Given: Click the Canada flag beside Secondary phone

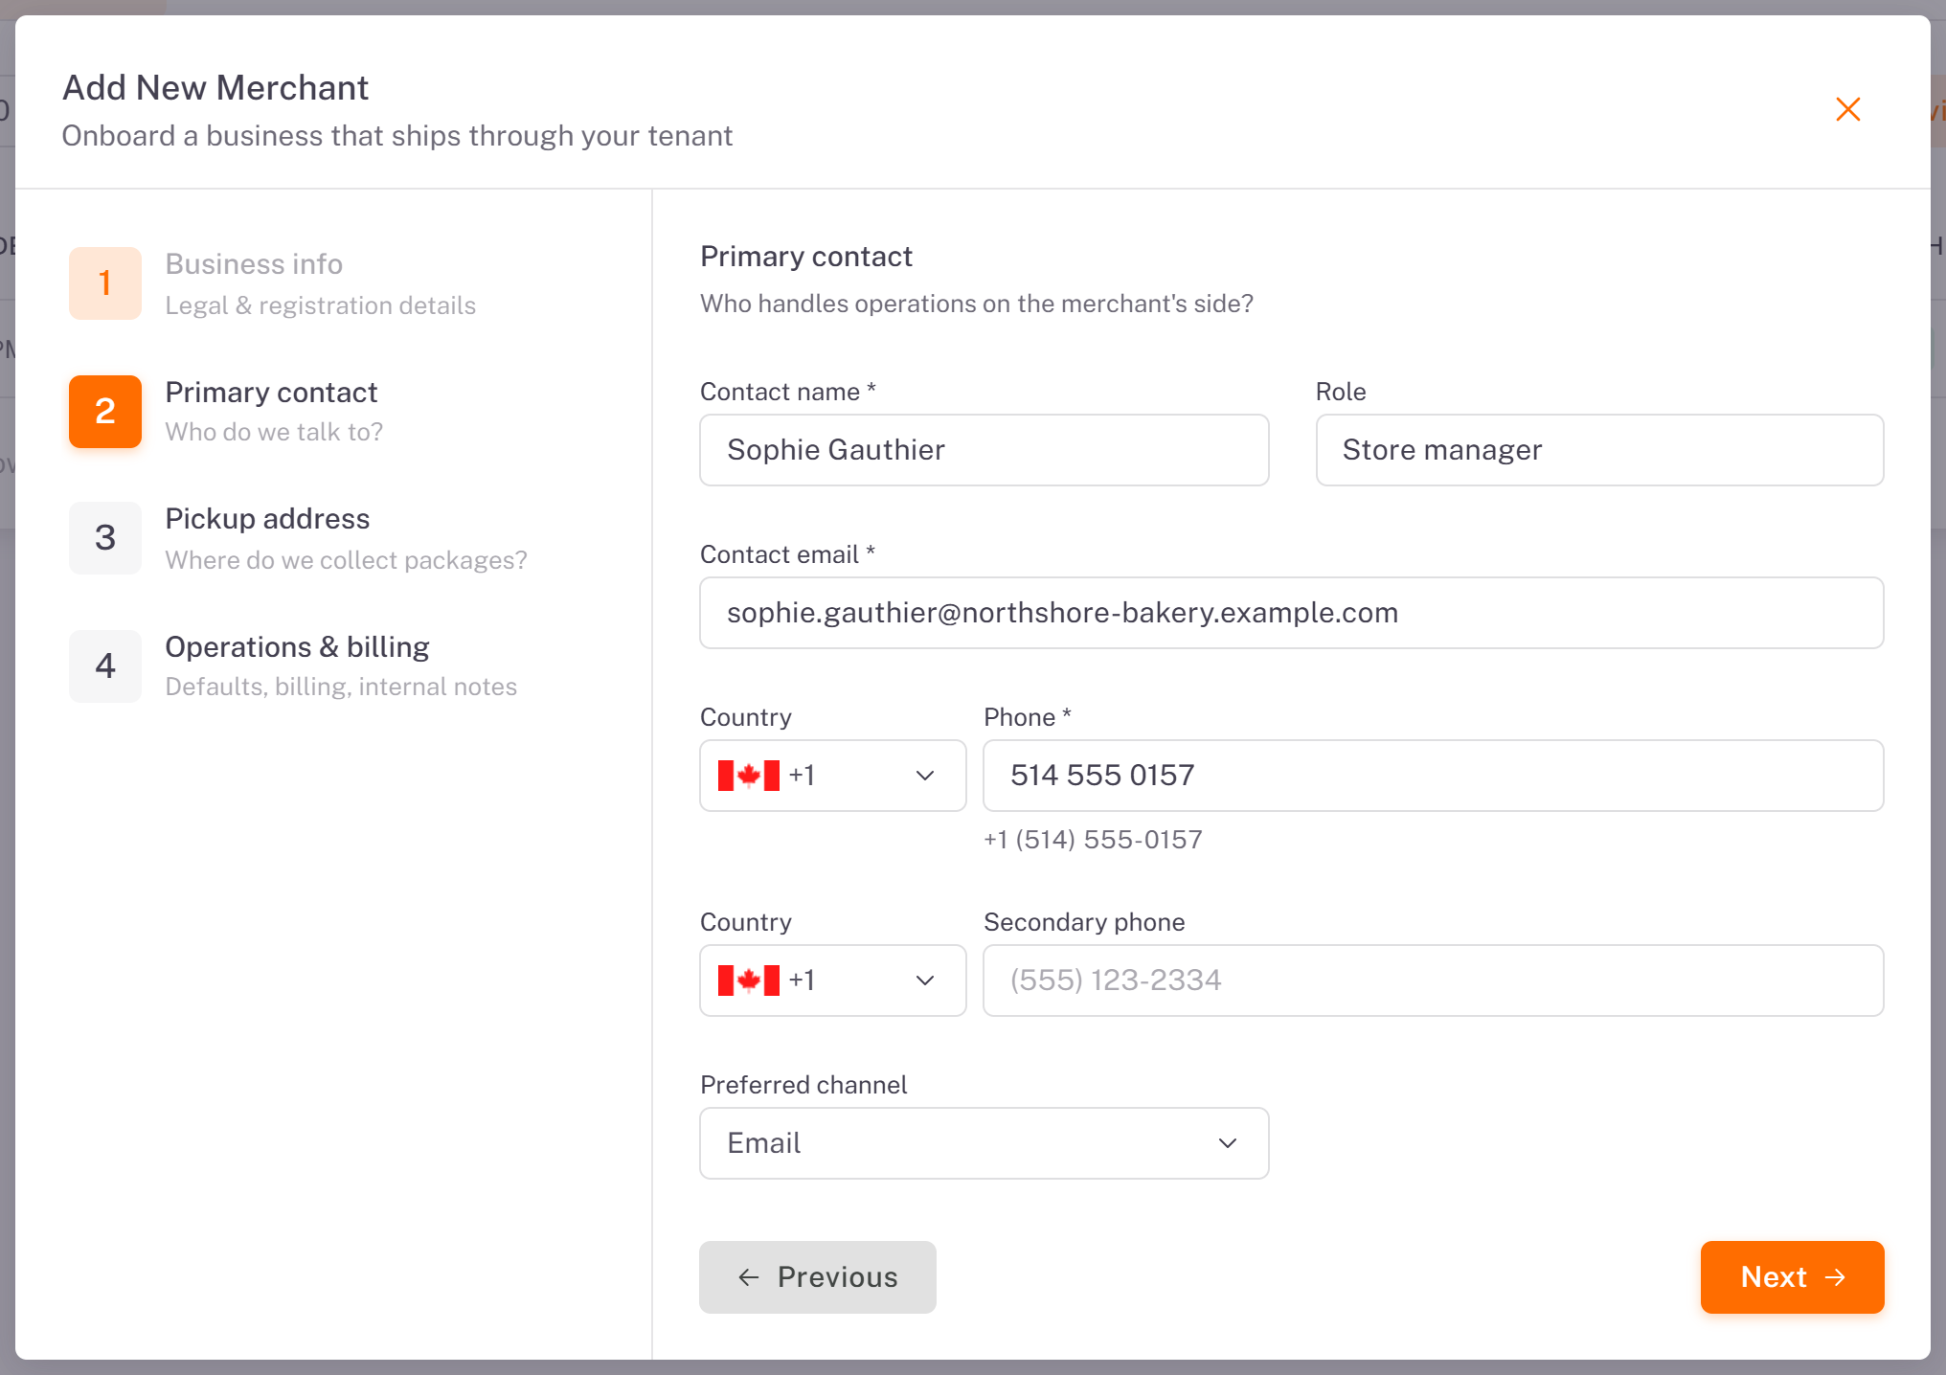Looking at the screenshot, I should pos(749,981).
